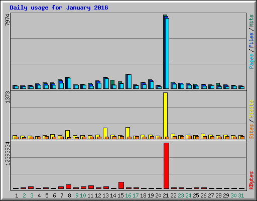The height and width of the screenshot is (201, 257).
Task: Click the day '1' axis label
Action: coord(17,195)
